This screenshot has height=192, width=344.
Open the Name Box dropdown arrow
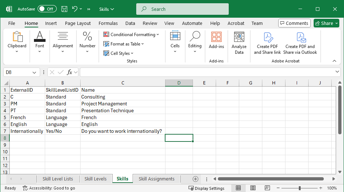click(35, 72)
